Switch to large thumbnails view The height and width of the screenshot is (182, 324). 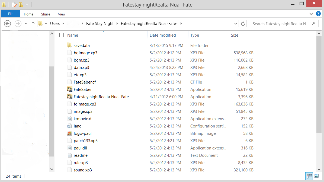[x=316, y=176]
